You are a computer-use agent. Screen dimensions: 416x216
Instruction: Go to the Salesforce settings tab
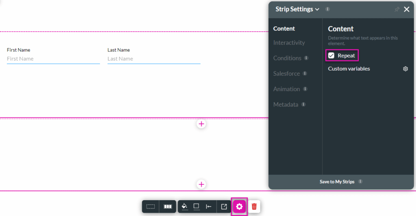(286, 73)
